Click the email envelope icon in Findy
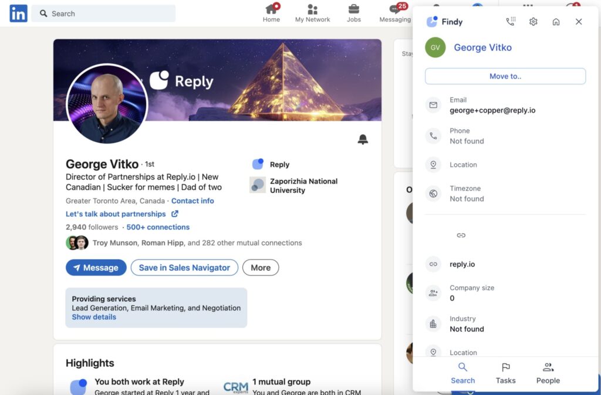The height and width of the screenshot is (395, 601). pos(433,104)
